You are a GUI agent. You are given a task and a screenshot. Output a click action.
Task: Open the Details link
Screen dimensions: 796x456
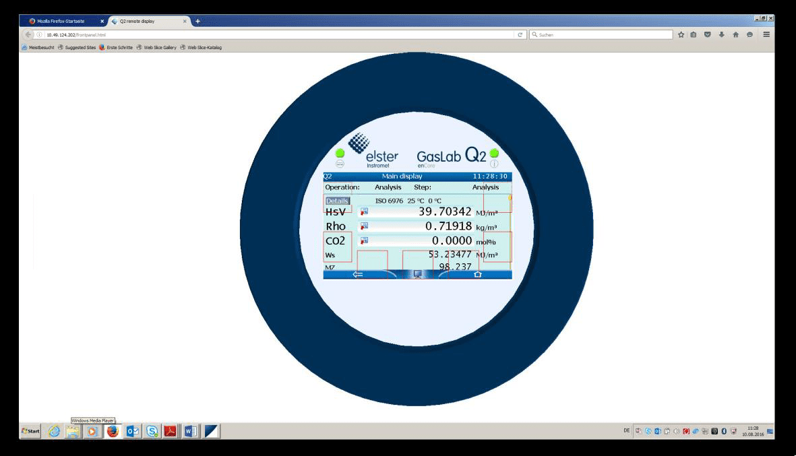pos(337,201)
